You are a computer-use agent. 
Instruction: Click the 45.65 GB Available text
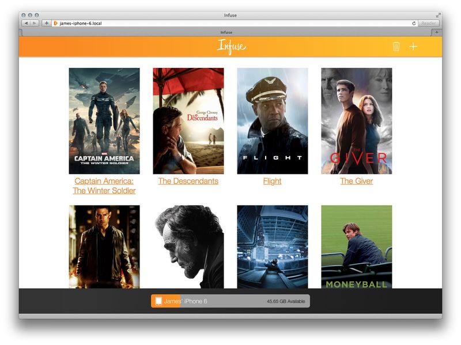coord(286,301)
